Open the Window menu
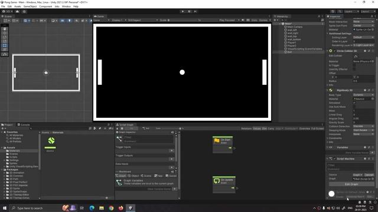 pyautogui.click(x=66, y=6)
